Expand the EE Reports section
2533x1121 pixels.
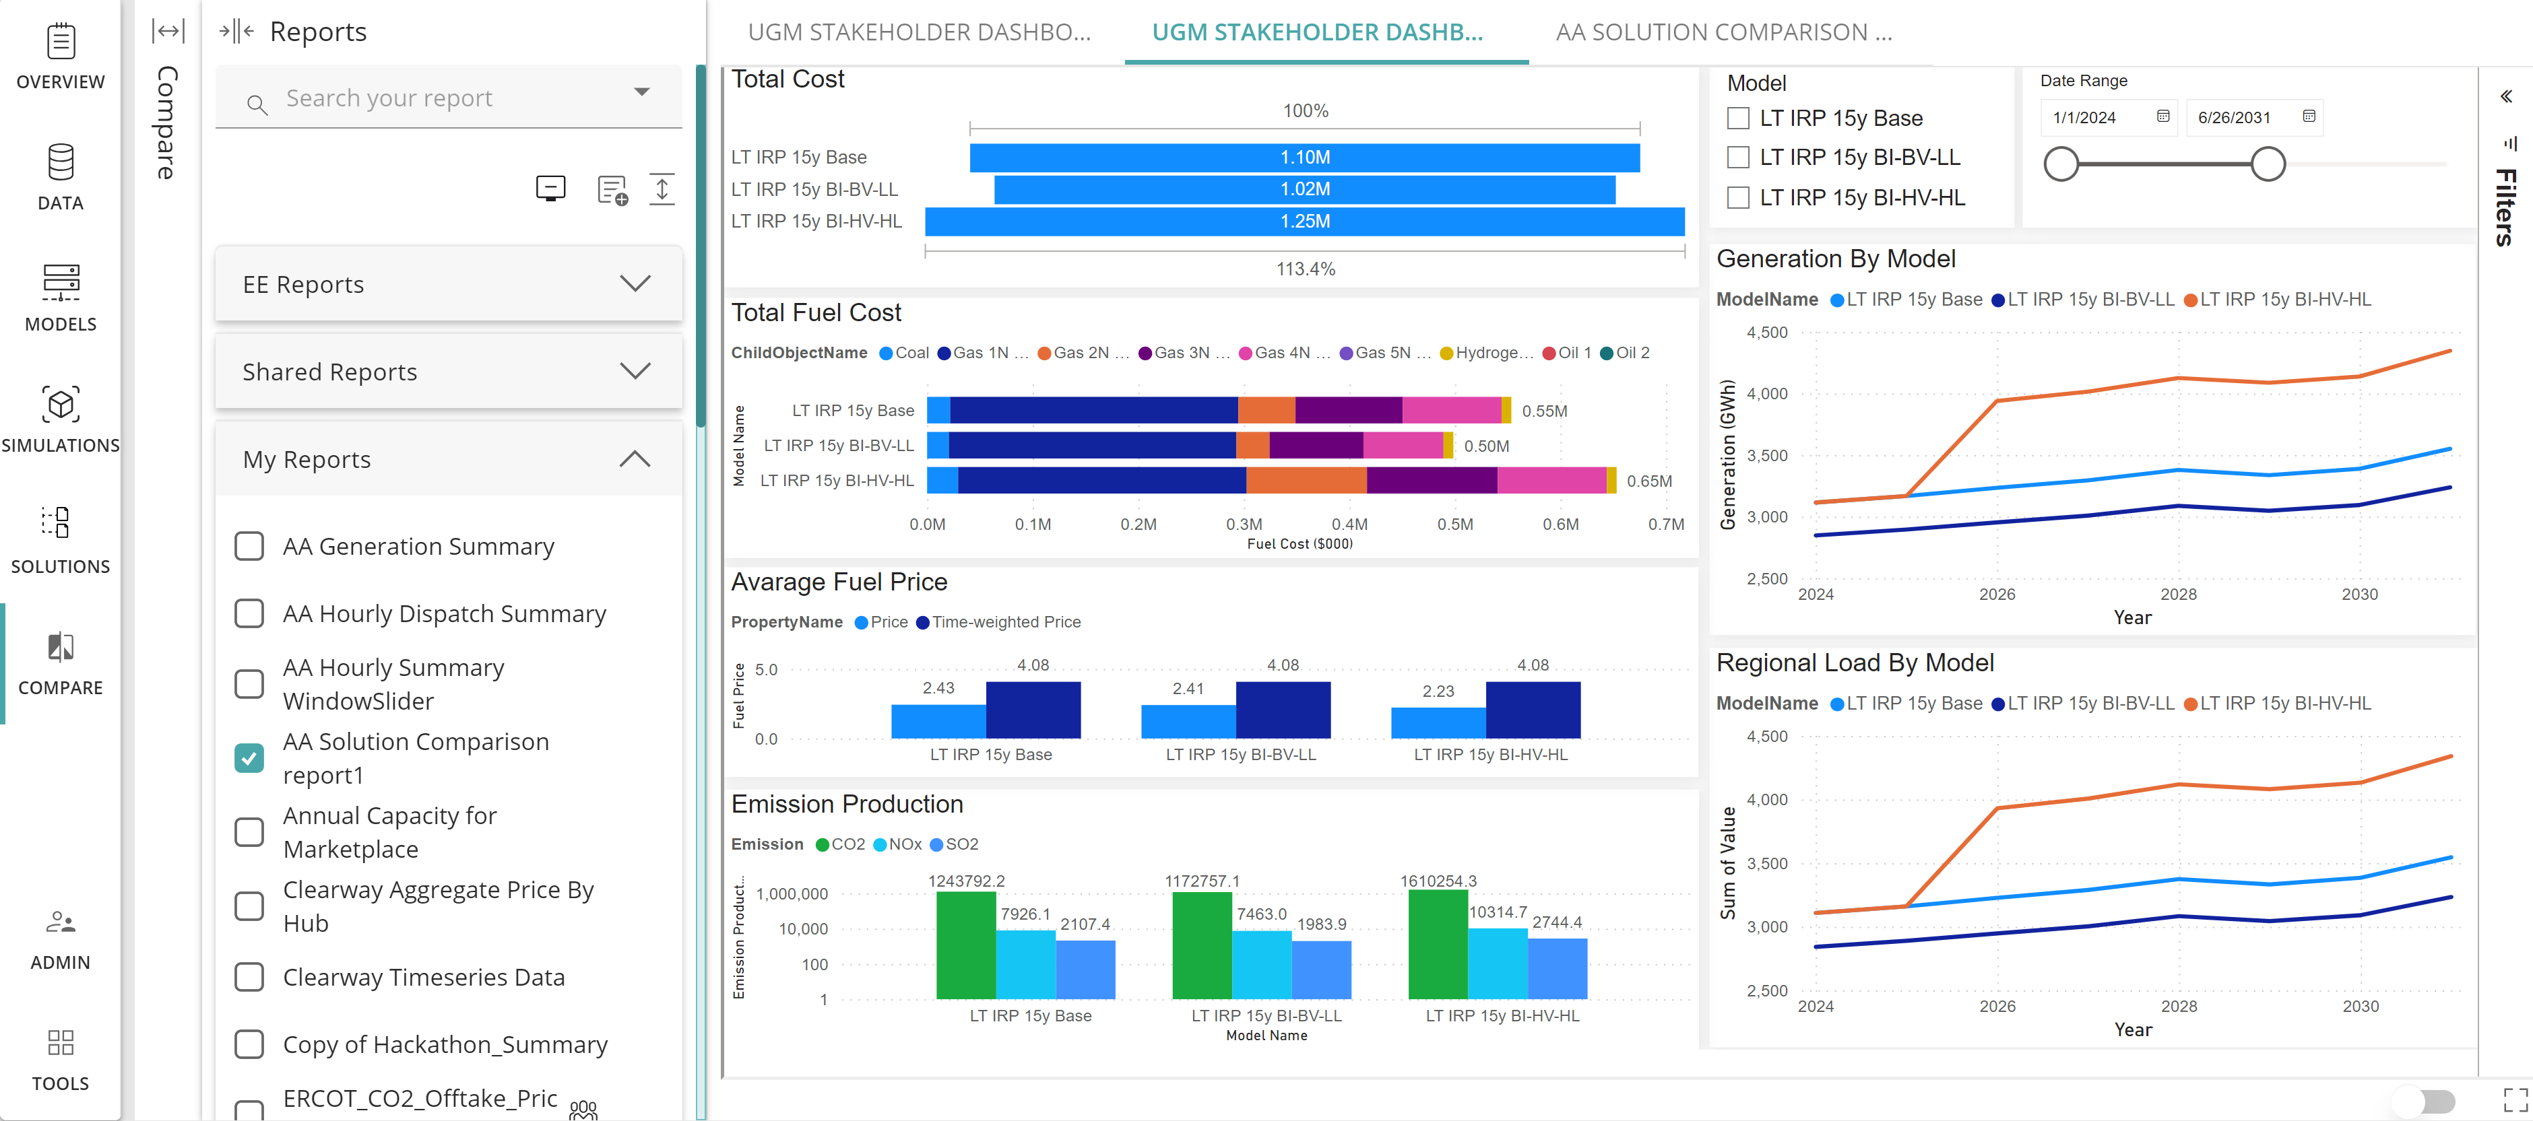(634, 284)
